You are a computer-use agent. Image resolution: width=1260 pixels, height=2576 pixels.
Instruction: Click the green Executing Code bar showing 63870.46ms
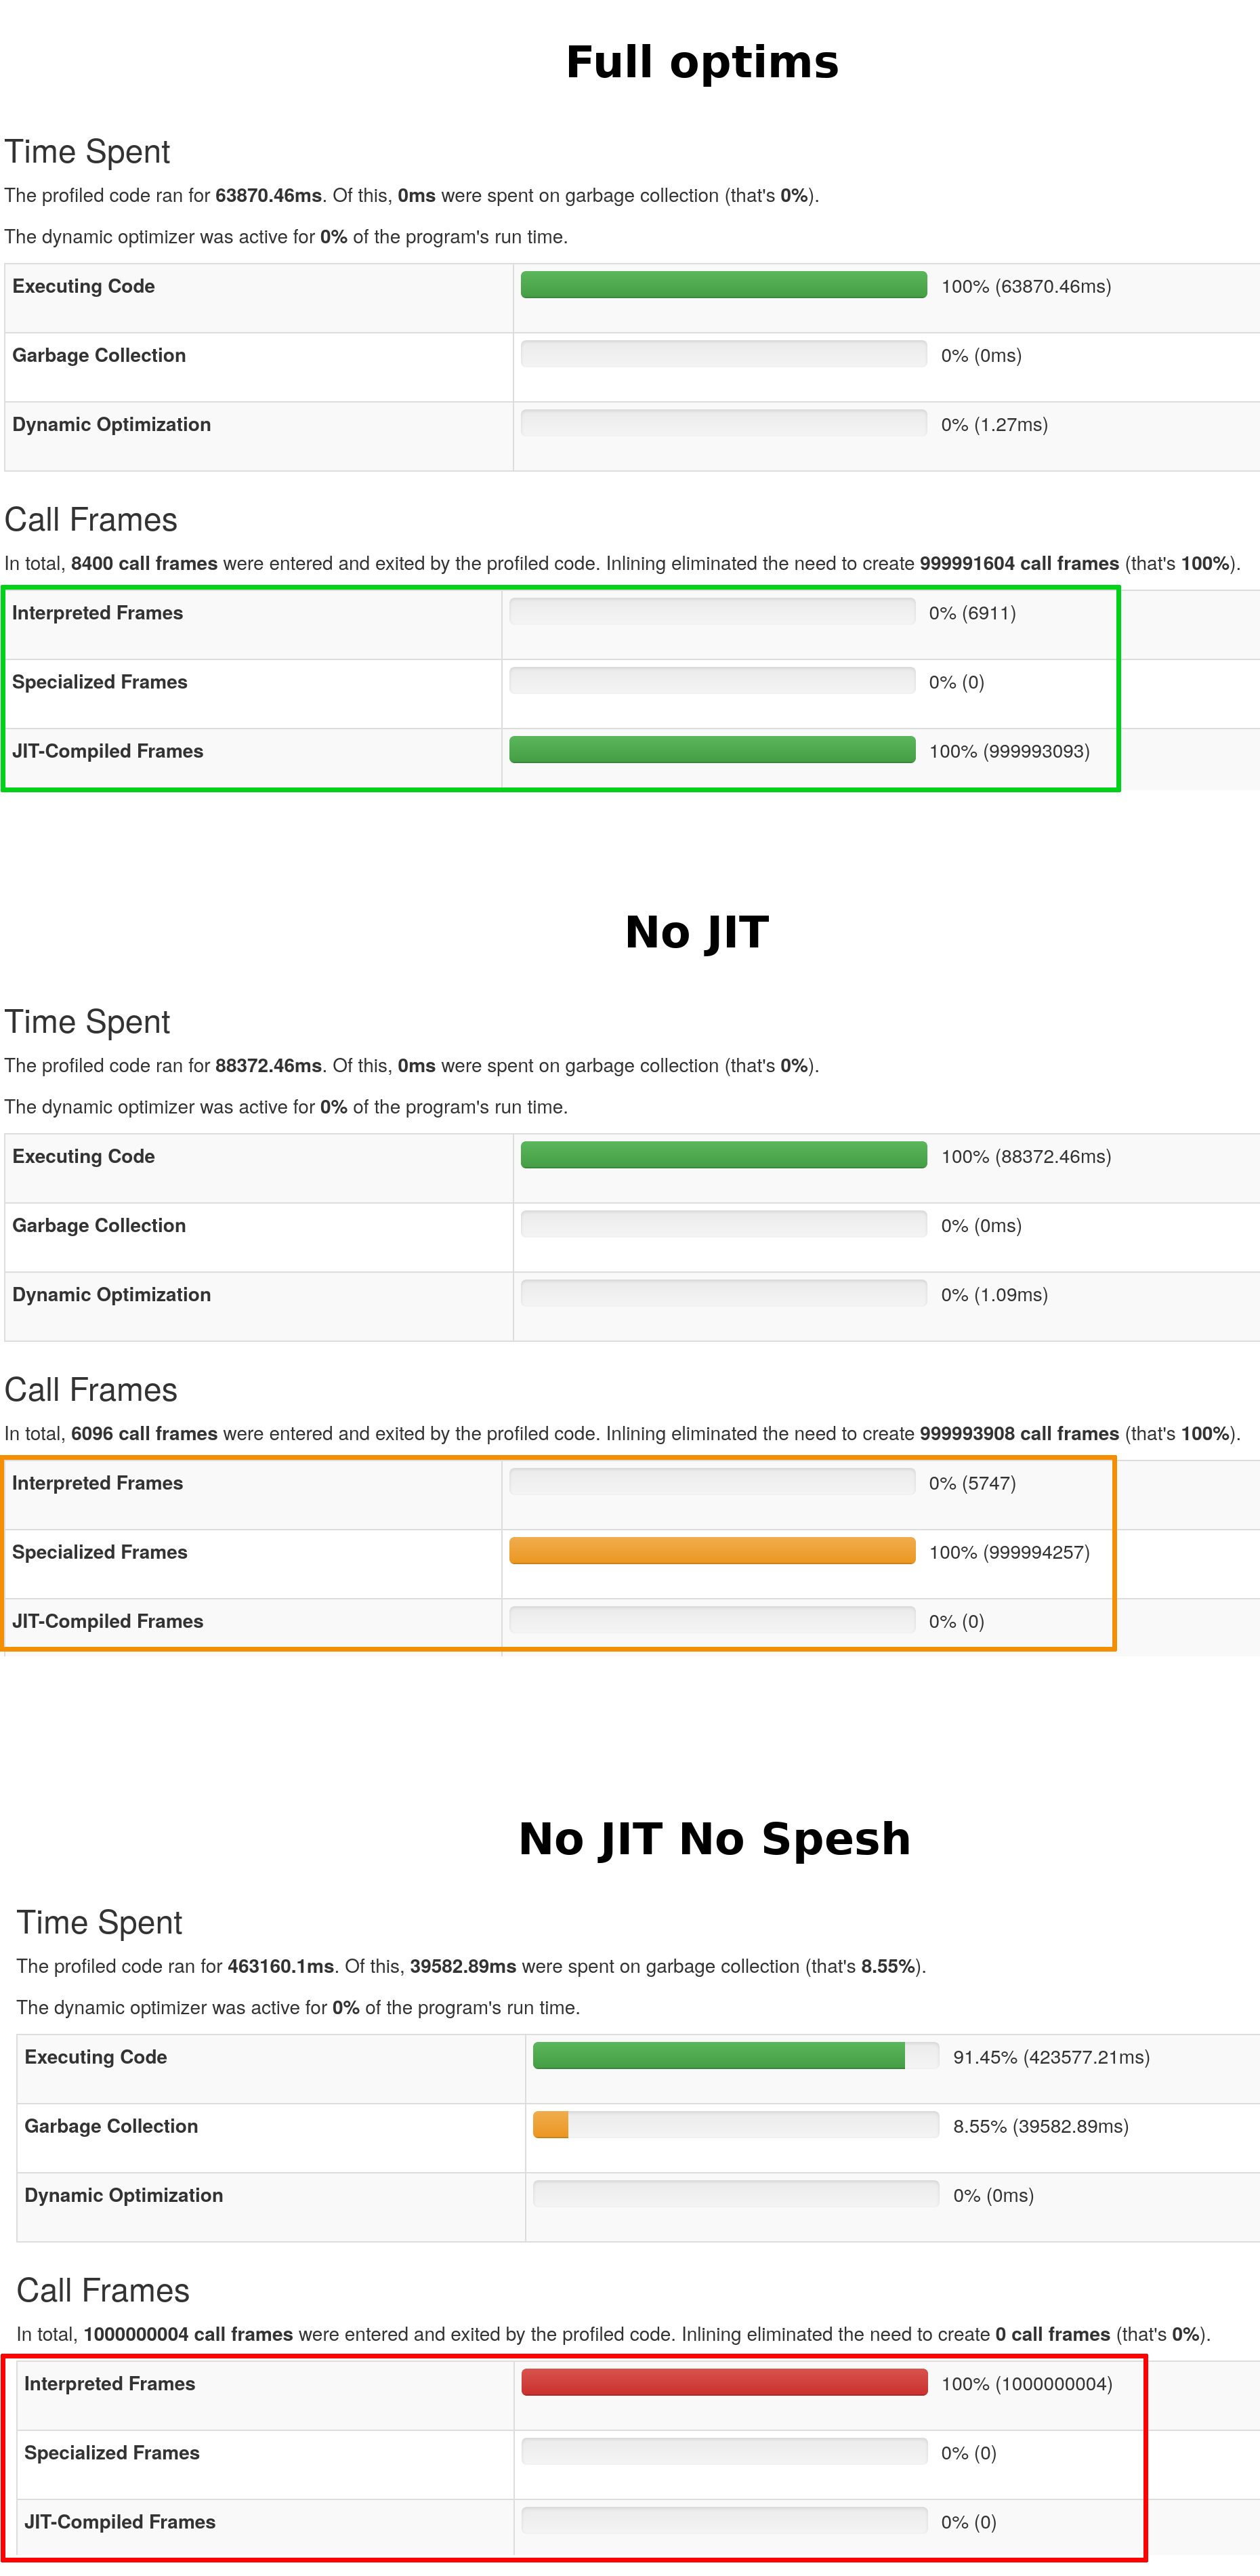[x=723, y=285]
